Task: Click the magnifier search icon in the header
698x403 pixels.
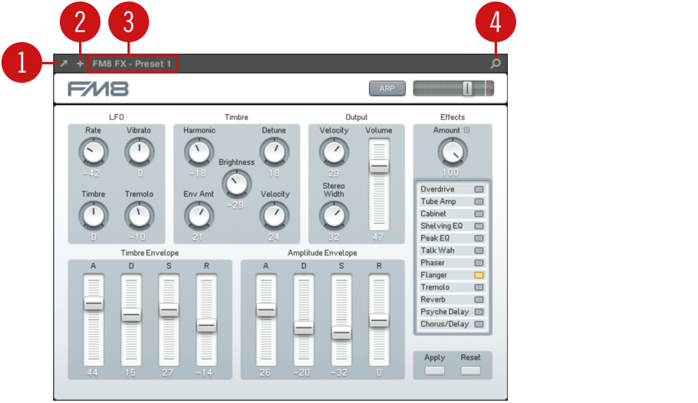Action: (496, 64)
